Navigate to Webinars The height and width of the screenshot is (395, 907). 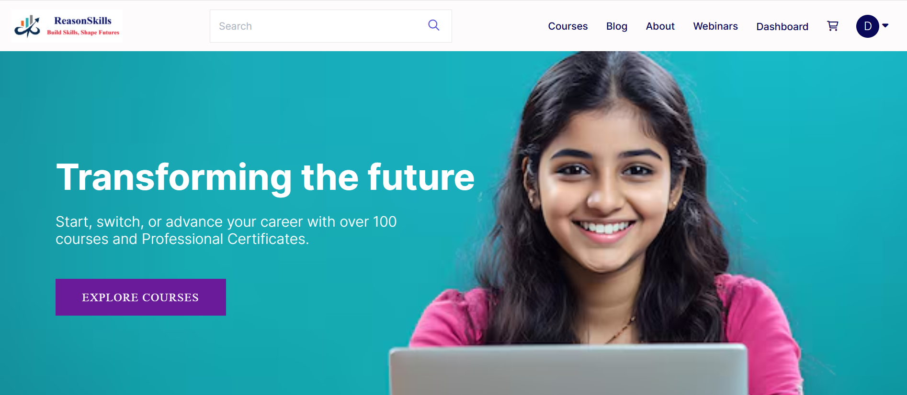715,26
